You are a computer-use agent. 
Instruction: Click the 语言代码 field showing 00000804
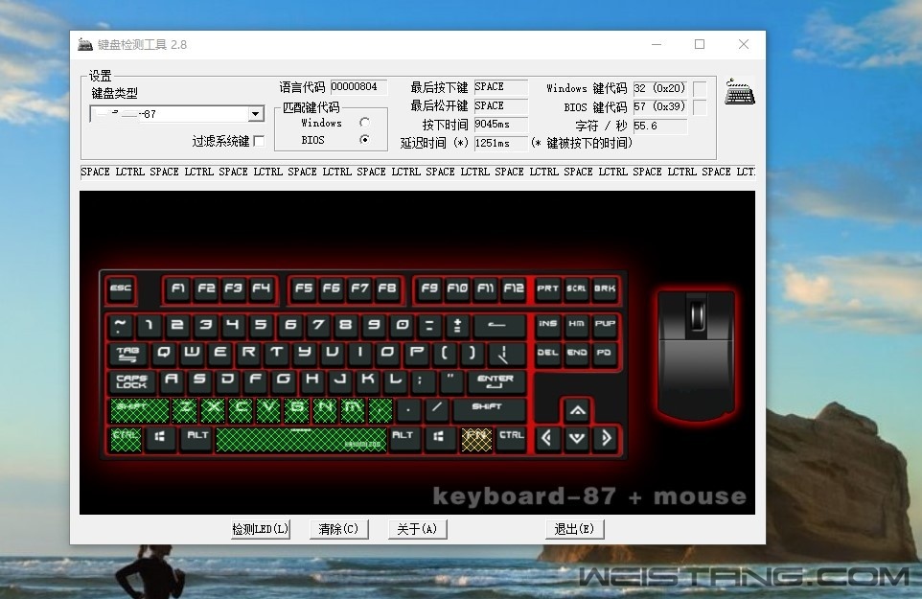pyautogui.click(x=358, y=87)
